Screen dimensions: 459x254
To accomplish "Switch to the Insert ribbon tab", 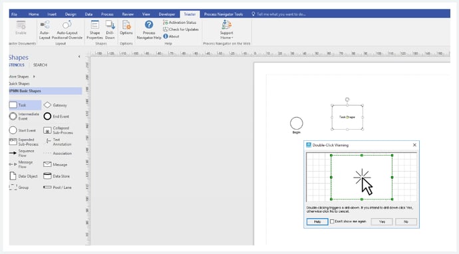I will click(52, 14).
